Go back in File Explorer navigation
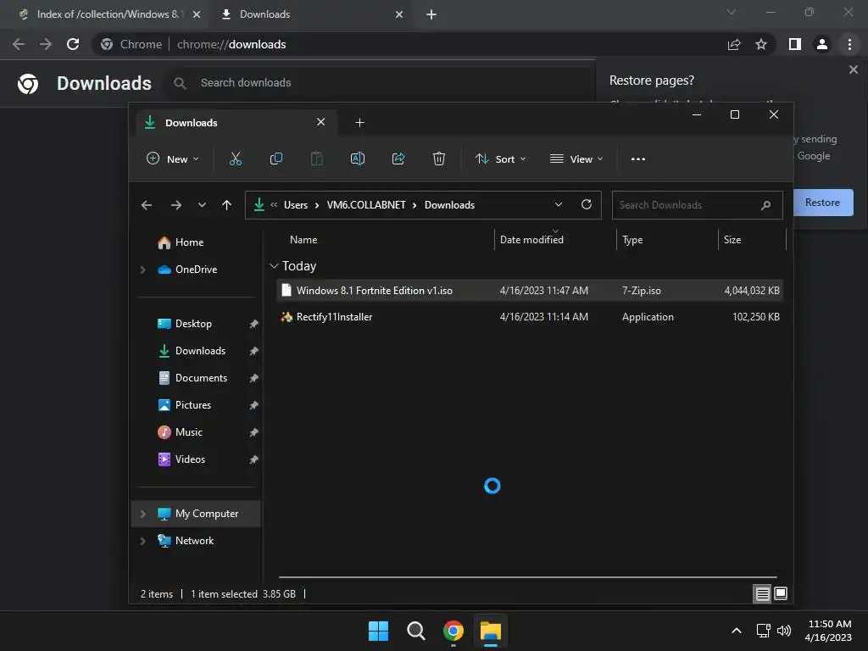The height and width of the screenshot is (651, 868). click(x=147, y=205)
